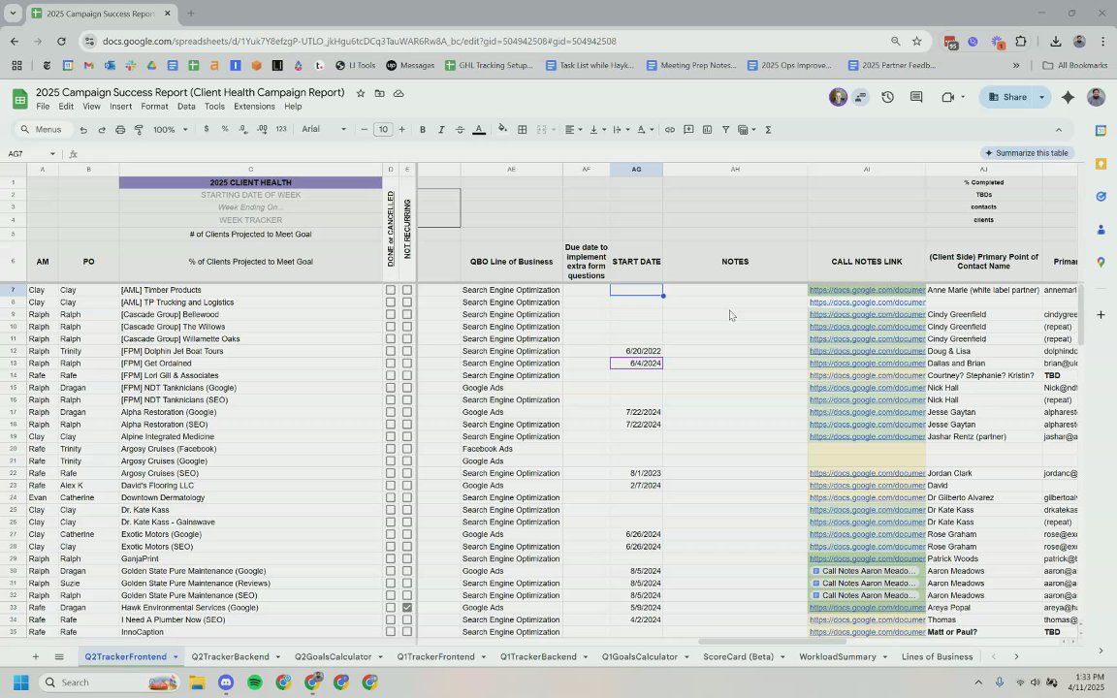Format selection as currency
The height and width of the screenshot is (698, 1117).
point(207,129)
